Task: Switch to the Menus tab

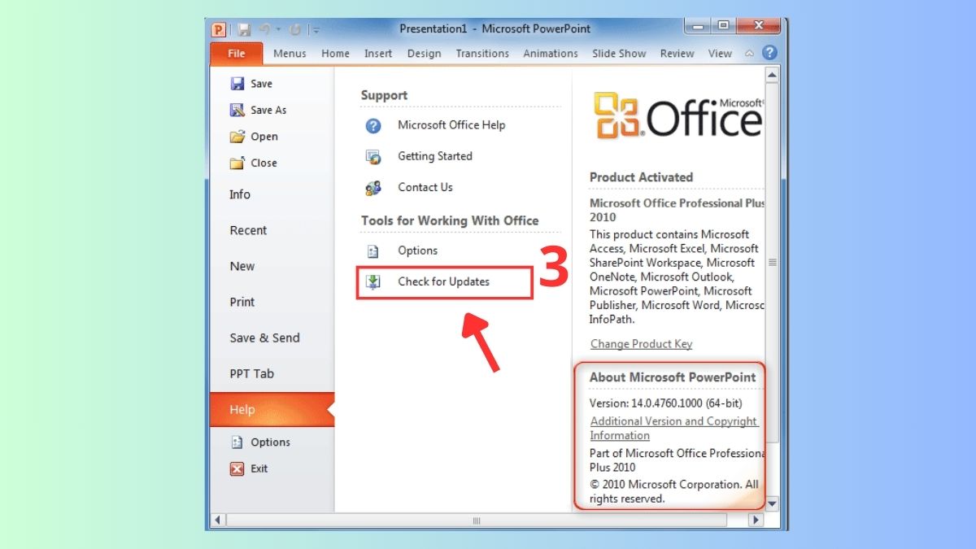Action: [x=290, y=54]
